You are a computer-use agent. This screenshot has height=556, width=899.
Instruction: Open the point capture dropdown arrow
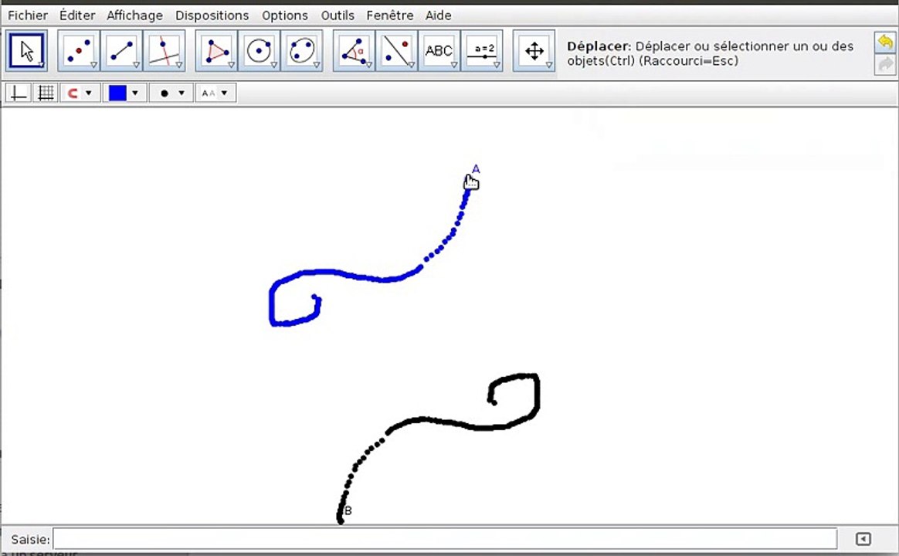click(x=88, y=93)
